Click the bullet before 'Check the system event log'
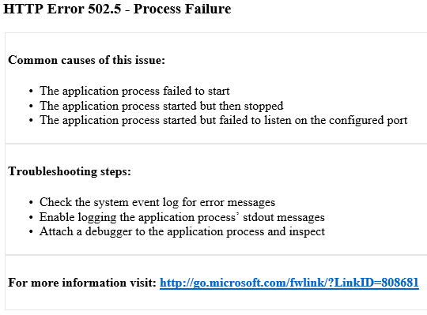Image resolution: width=427 pixels, height=315 pixels. click(x=31, y=203)
